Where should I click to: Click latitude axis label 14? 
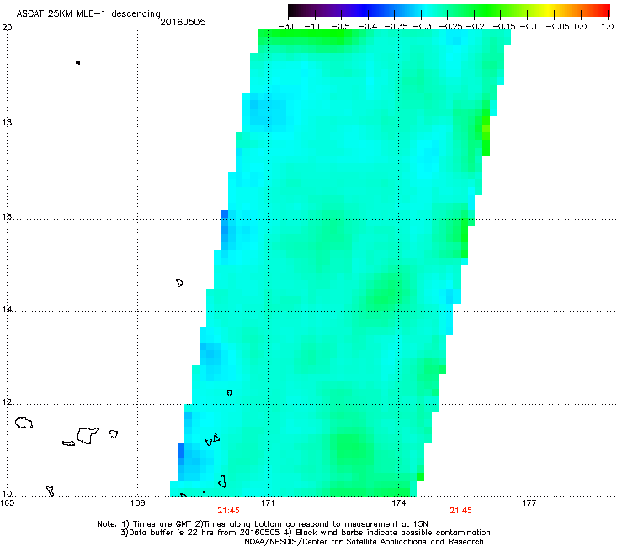tap(7, 310)
